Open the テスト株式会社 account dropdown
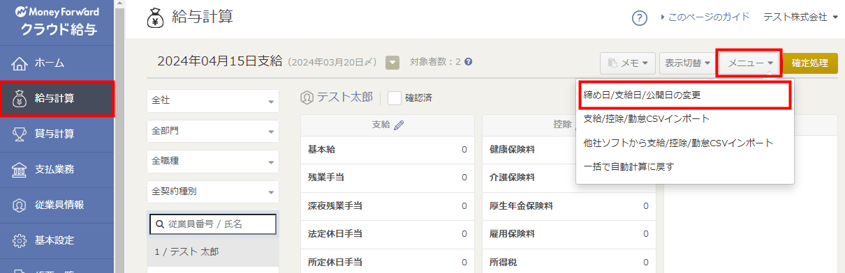This screenshot has height=273, width=845. [x=800, y=17]
